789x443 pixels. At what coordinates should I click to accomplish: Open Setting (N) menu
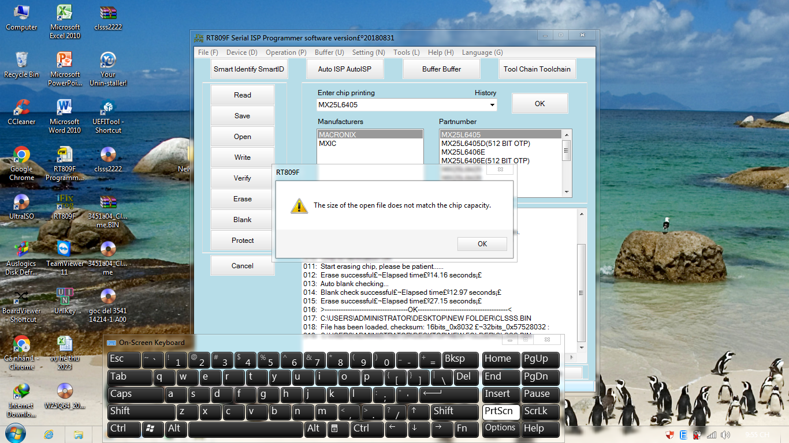[x=369, y=52]
